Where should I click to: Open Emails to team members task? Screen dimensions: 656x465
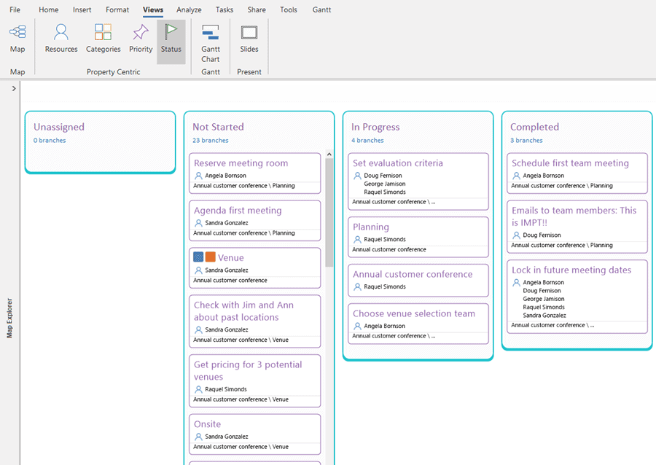tap(574, 216)
